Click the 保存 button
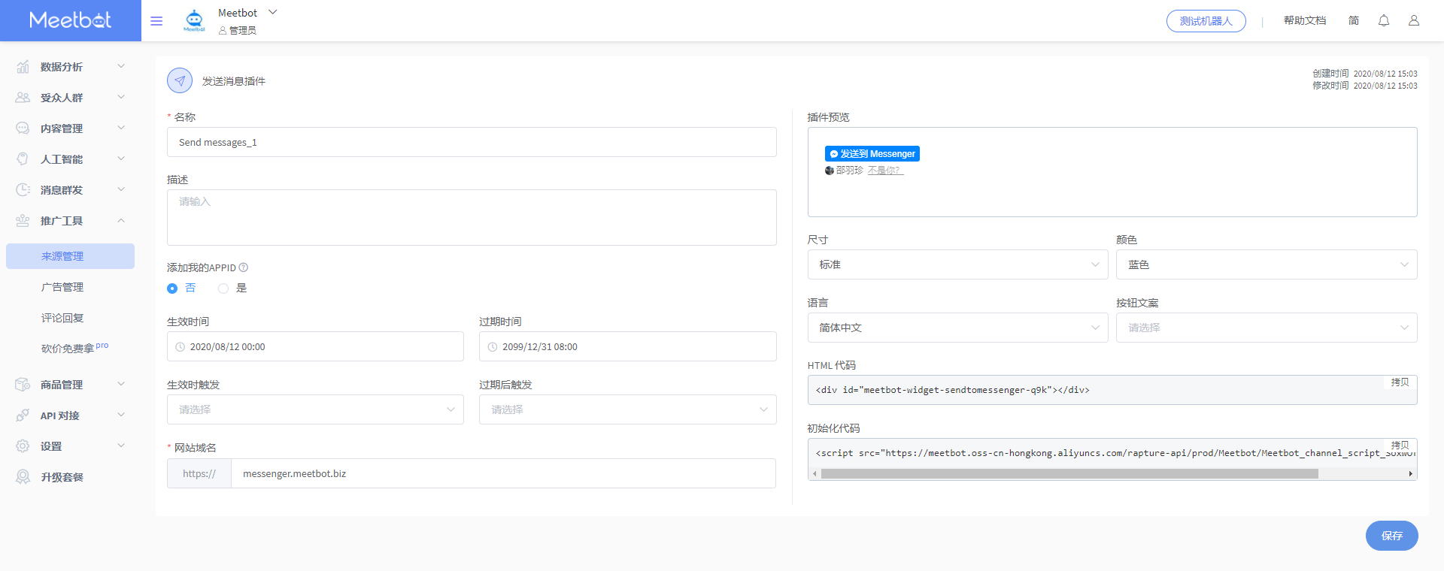This screenshot has width=1444, height=571. pyautogui.click(x=1391, y=536)
